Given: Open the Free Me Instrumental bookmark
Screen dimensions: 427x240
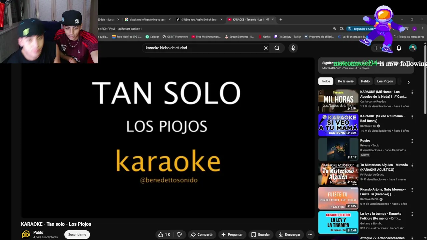Looking at the screenshot, I should pos(206,37).
